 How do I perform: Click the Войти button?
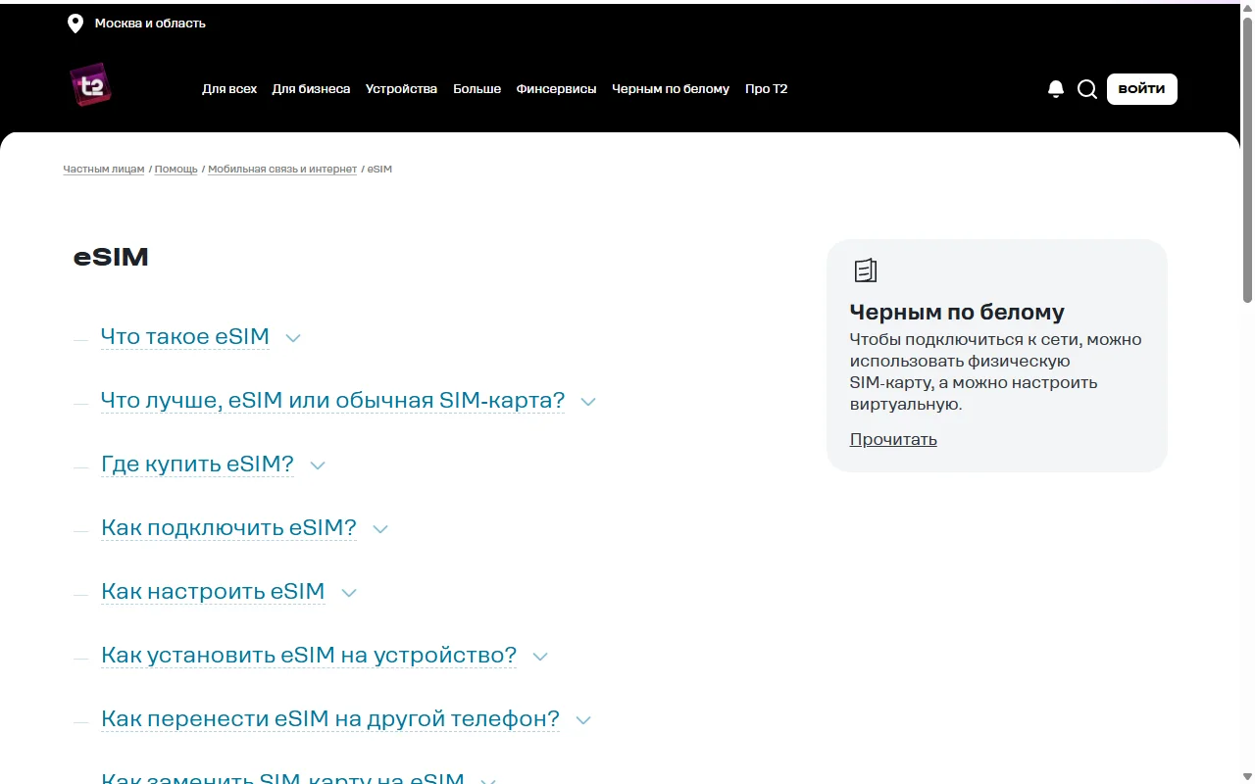1141,89
